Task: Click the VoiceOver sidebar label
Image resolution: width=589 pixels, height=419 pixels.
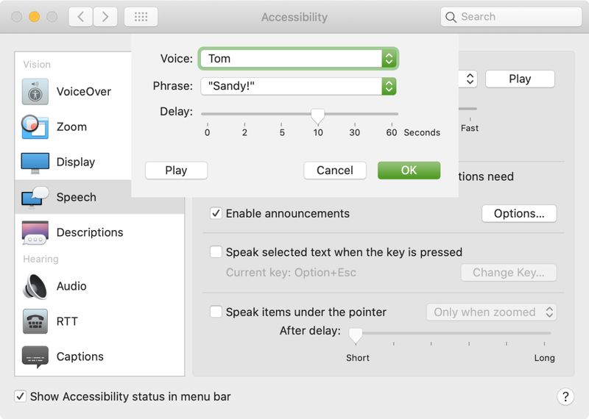Action: [84, 92]
